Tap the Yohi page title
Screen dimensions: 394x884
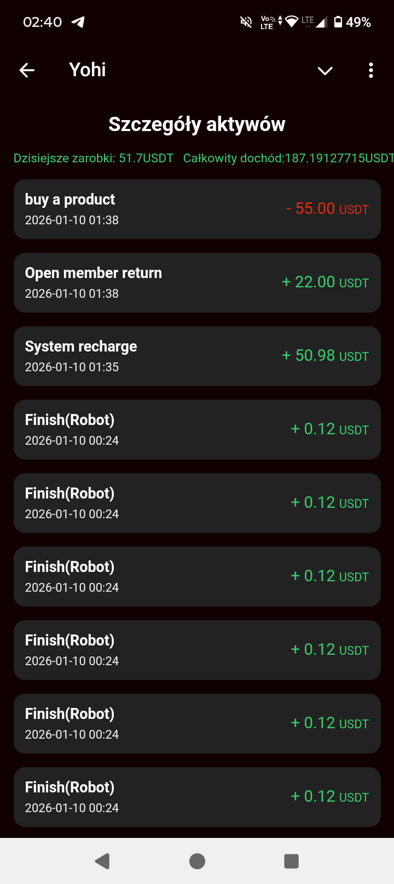88,70
